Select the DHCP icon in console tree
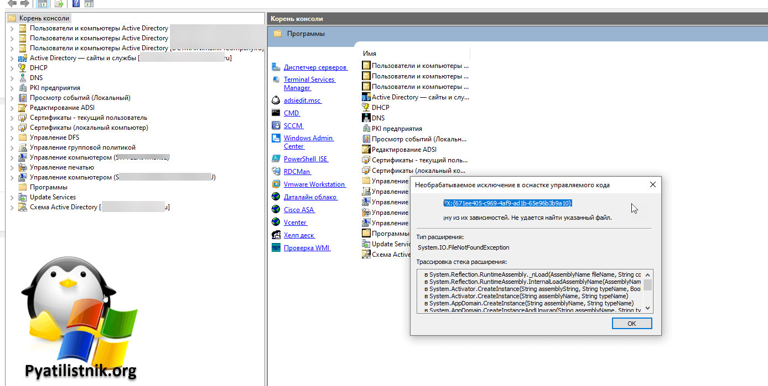768x386 pixels. (x=23, y=68)
